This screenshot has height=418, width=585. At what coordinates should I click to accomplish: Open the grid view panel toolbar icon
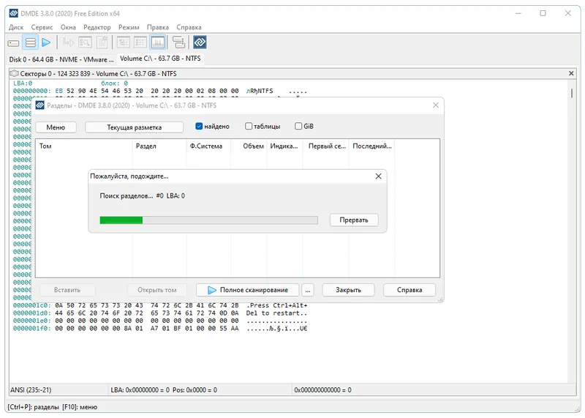(x=140, y=42)
